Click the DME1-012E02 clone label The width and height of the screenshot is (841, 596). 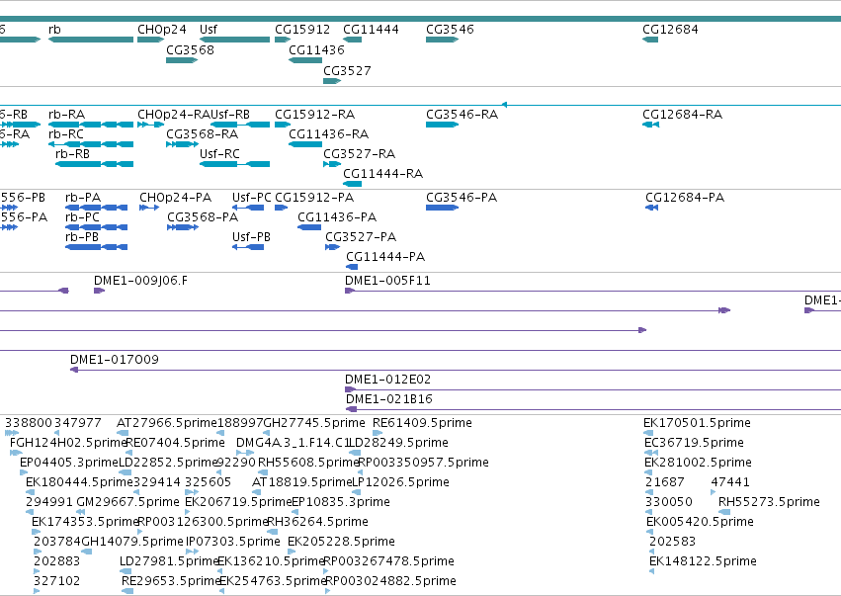pos(387,380)
